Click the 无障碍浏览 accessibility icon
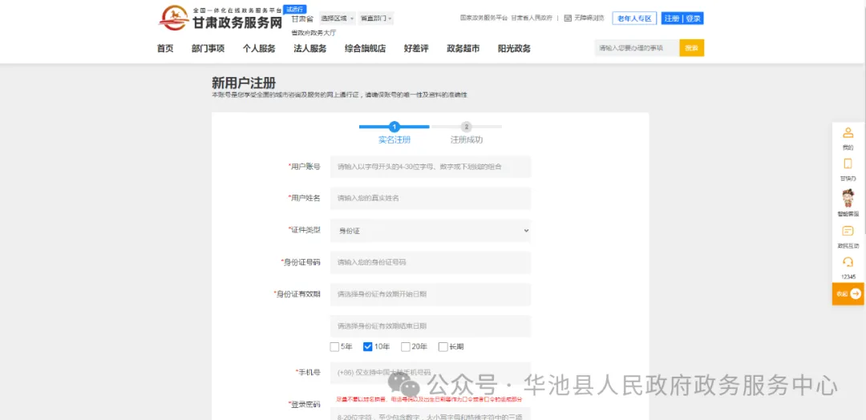The width and height of the screenshot is (866, 420). [568, 18]
